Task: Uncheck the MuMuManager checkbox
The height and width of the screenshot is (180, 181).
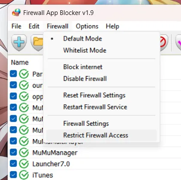Action: pos(13,152)
